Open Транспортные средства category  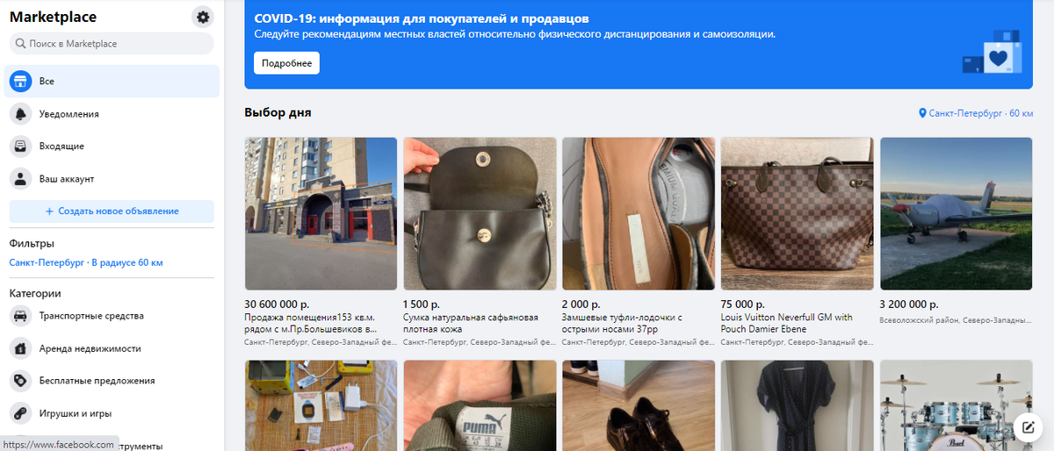pos(112,316)
